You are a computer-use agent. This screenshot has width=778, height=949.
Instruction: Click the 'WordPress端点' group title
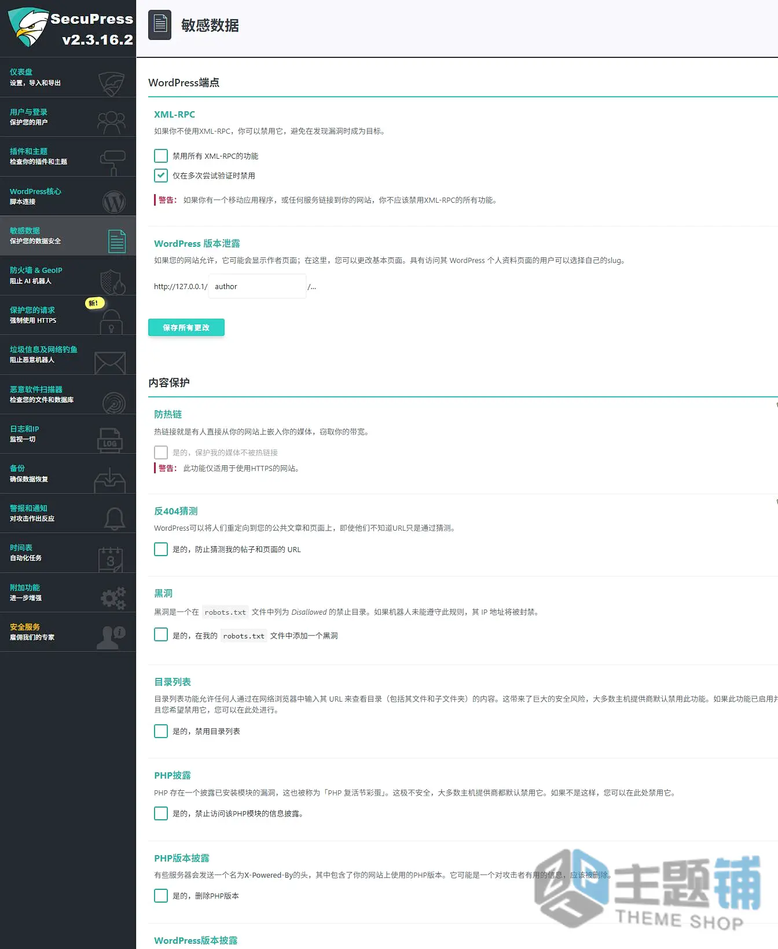click(x=184, y=82)
